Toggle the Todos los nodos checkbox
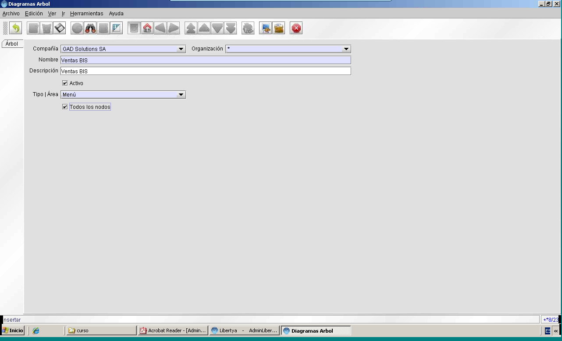Viewport: 562px width, 341px height. tap(65, 107)
